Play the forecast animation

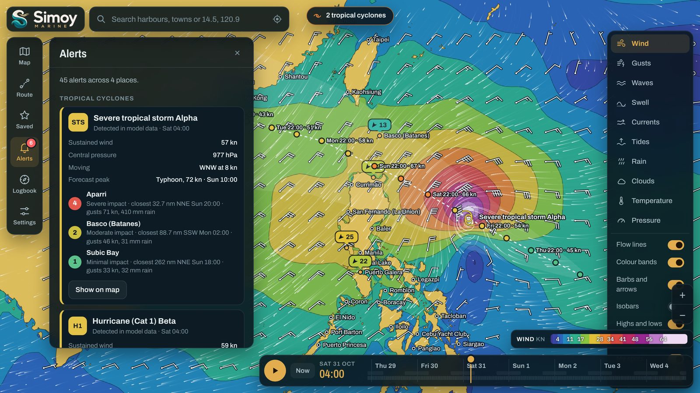click(x=275, y=370)
